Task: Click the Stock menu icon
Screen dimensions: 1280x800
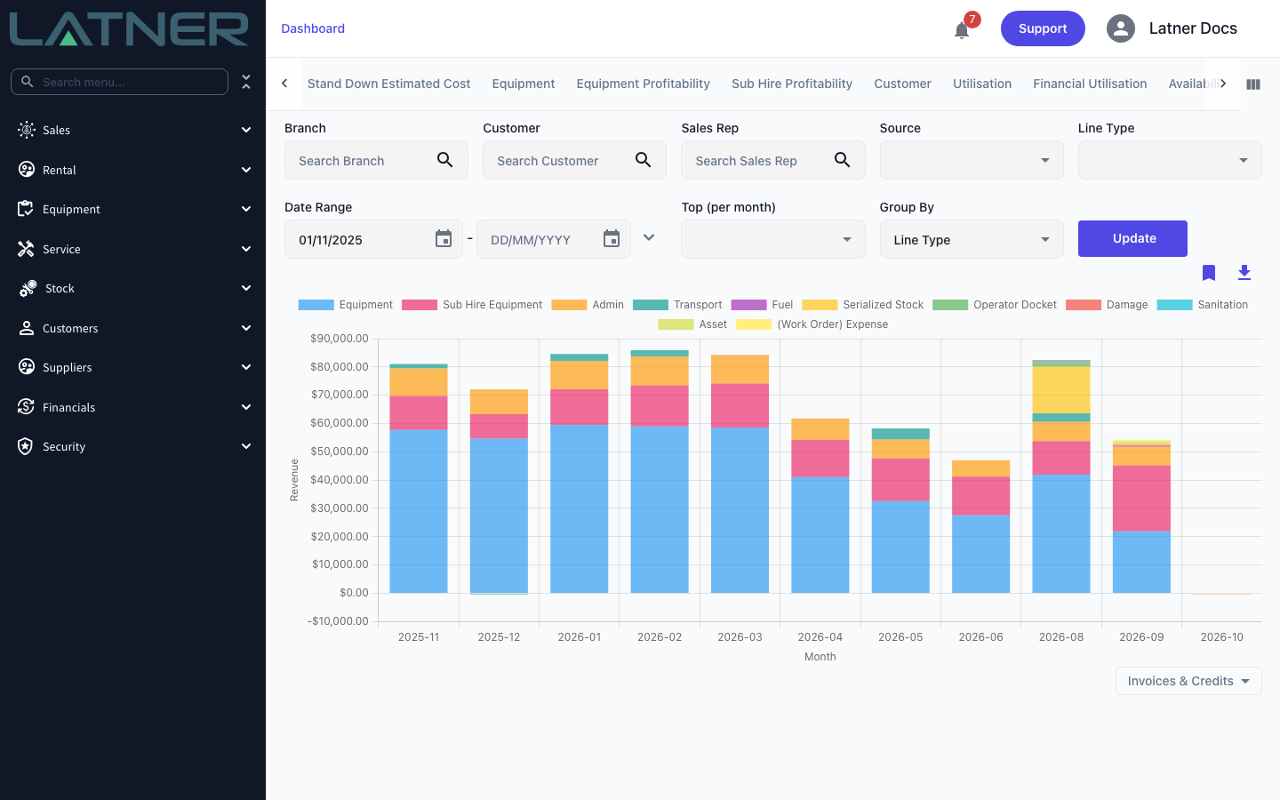Action: pyautogui.click(x=28, y=288)
